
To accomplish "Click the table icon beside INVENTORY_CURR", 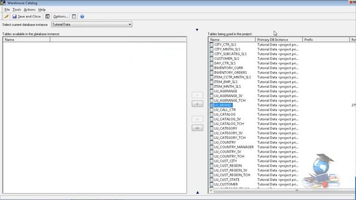I will click(x=211, y=68).
